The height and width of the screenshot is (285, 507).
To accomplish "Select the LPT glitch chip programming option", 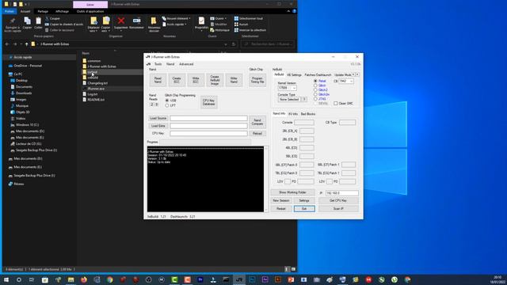I will (x=167, y=105).
